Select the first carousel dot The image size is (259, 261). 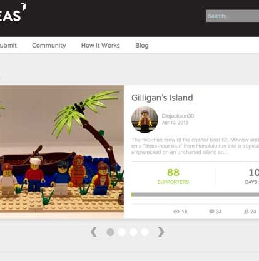click(110, 232)
